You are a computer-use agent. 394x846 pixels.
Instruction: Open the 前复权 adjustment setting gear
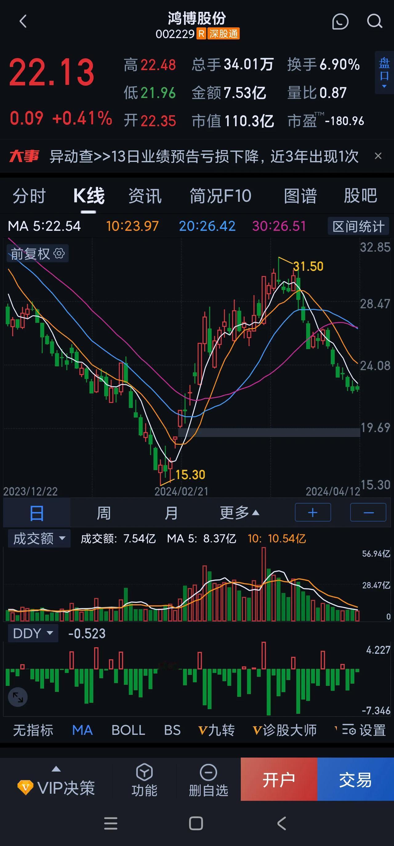pyautogui.click(x=59, y=253)
